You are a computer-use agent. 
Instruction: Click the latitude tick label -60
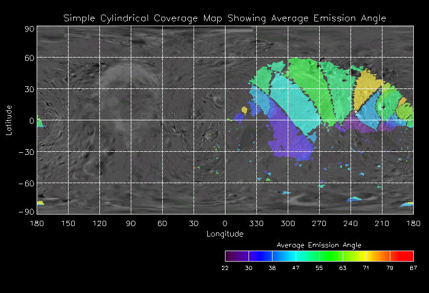pyautogui.click(x=26, y=183)
